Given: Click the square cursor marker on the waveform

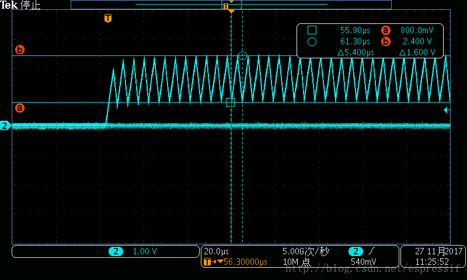Looking at the screenshot, I should [x=230, y=102].
